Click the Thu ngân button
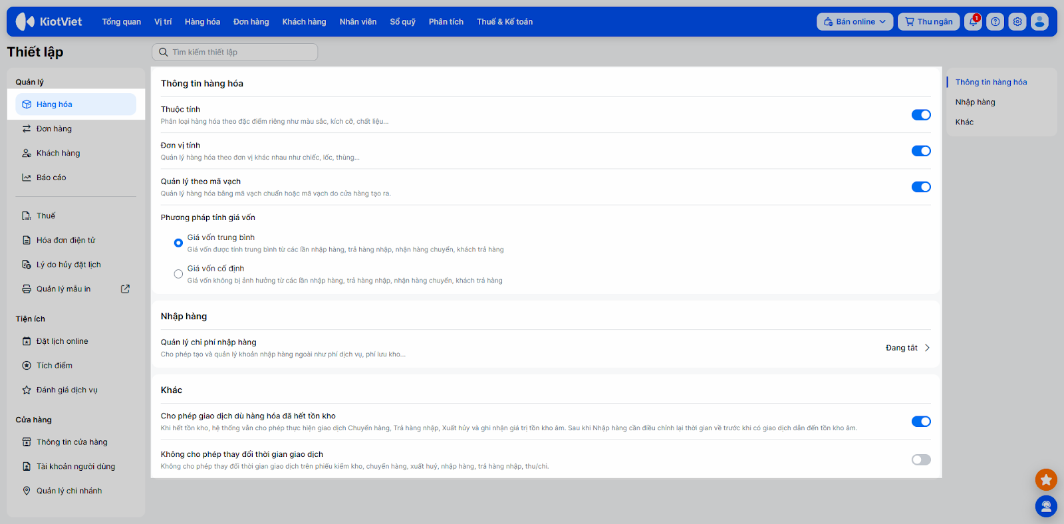 [929, 22]
